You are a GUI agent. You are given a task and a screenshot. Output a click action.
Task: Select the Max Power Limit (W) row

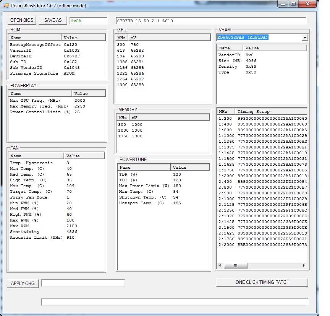point(163,186)
